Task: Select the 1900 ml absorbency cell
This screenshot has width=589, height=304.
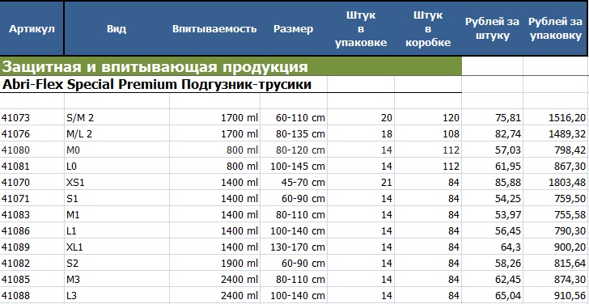Action: point(214,263)
